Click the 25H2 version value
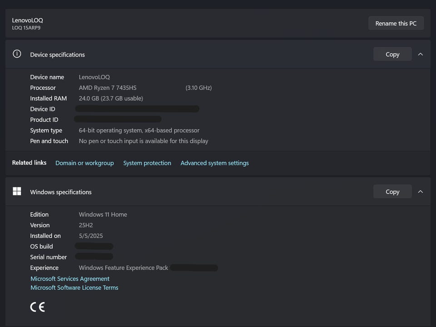 point(86,225)
